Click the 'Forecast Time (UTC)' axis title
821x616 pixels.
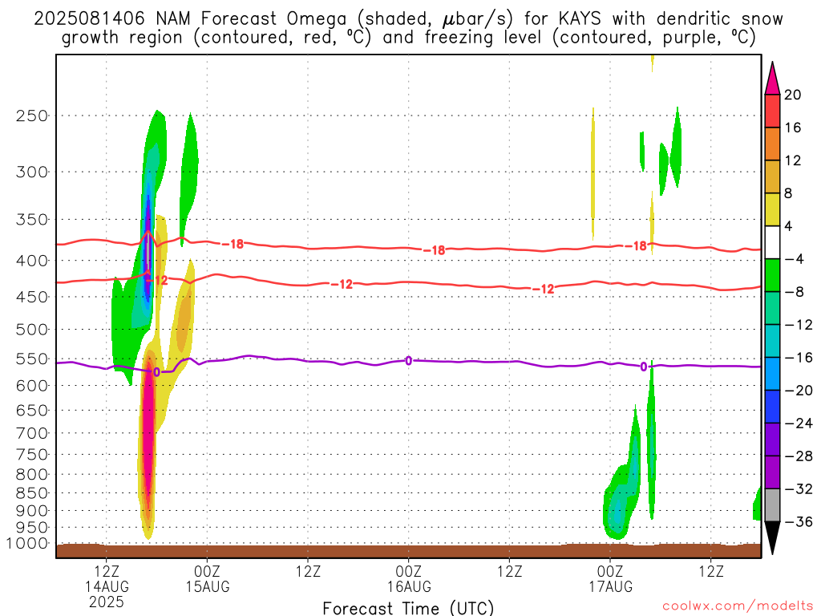(408, 608)
